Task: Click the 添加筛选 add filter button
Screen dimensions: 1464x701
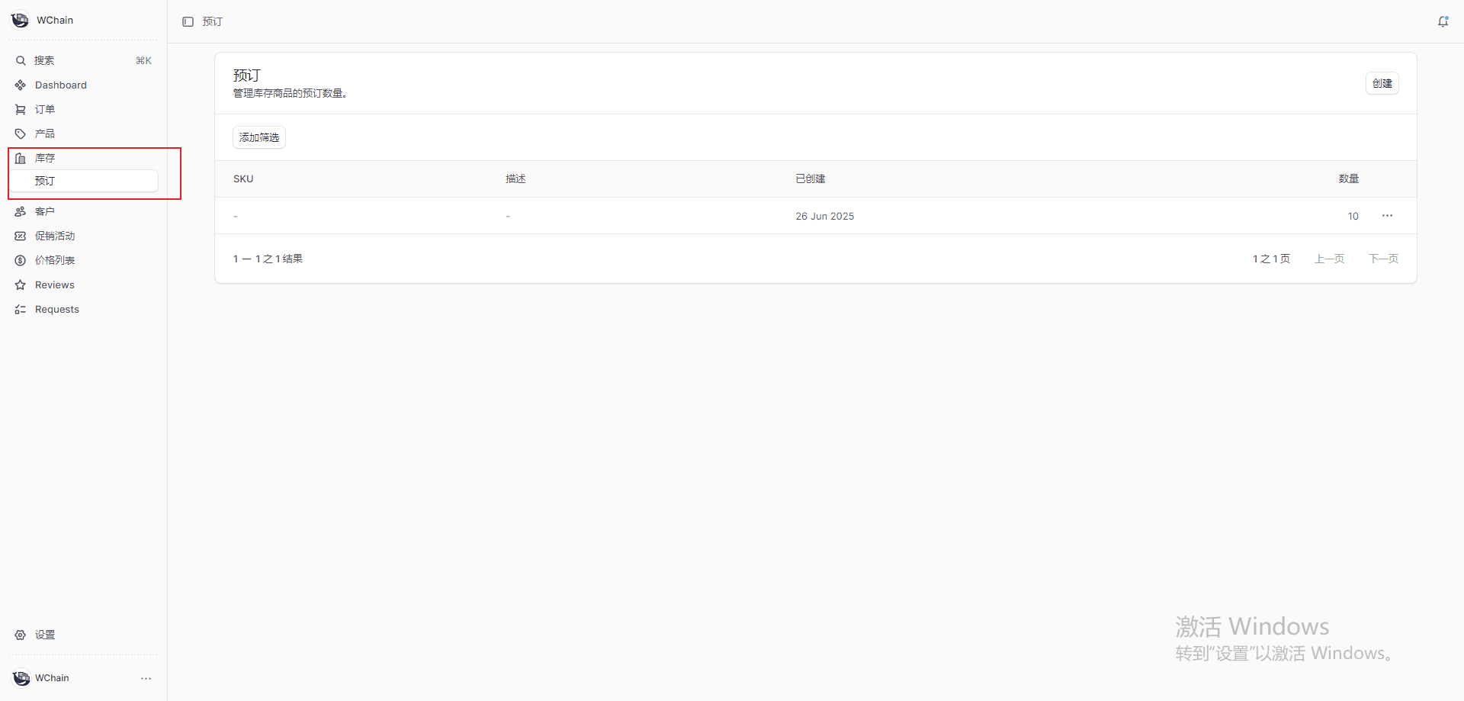Action: click(259, 138)
